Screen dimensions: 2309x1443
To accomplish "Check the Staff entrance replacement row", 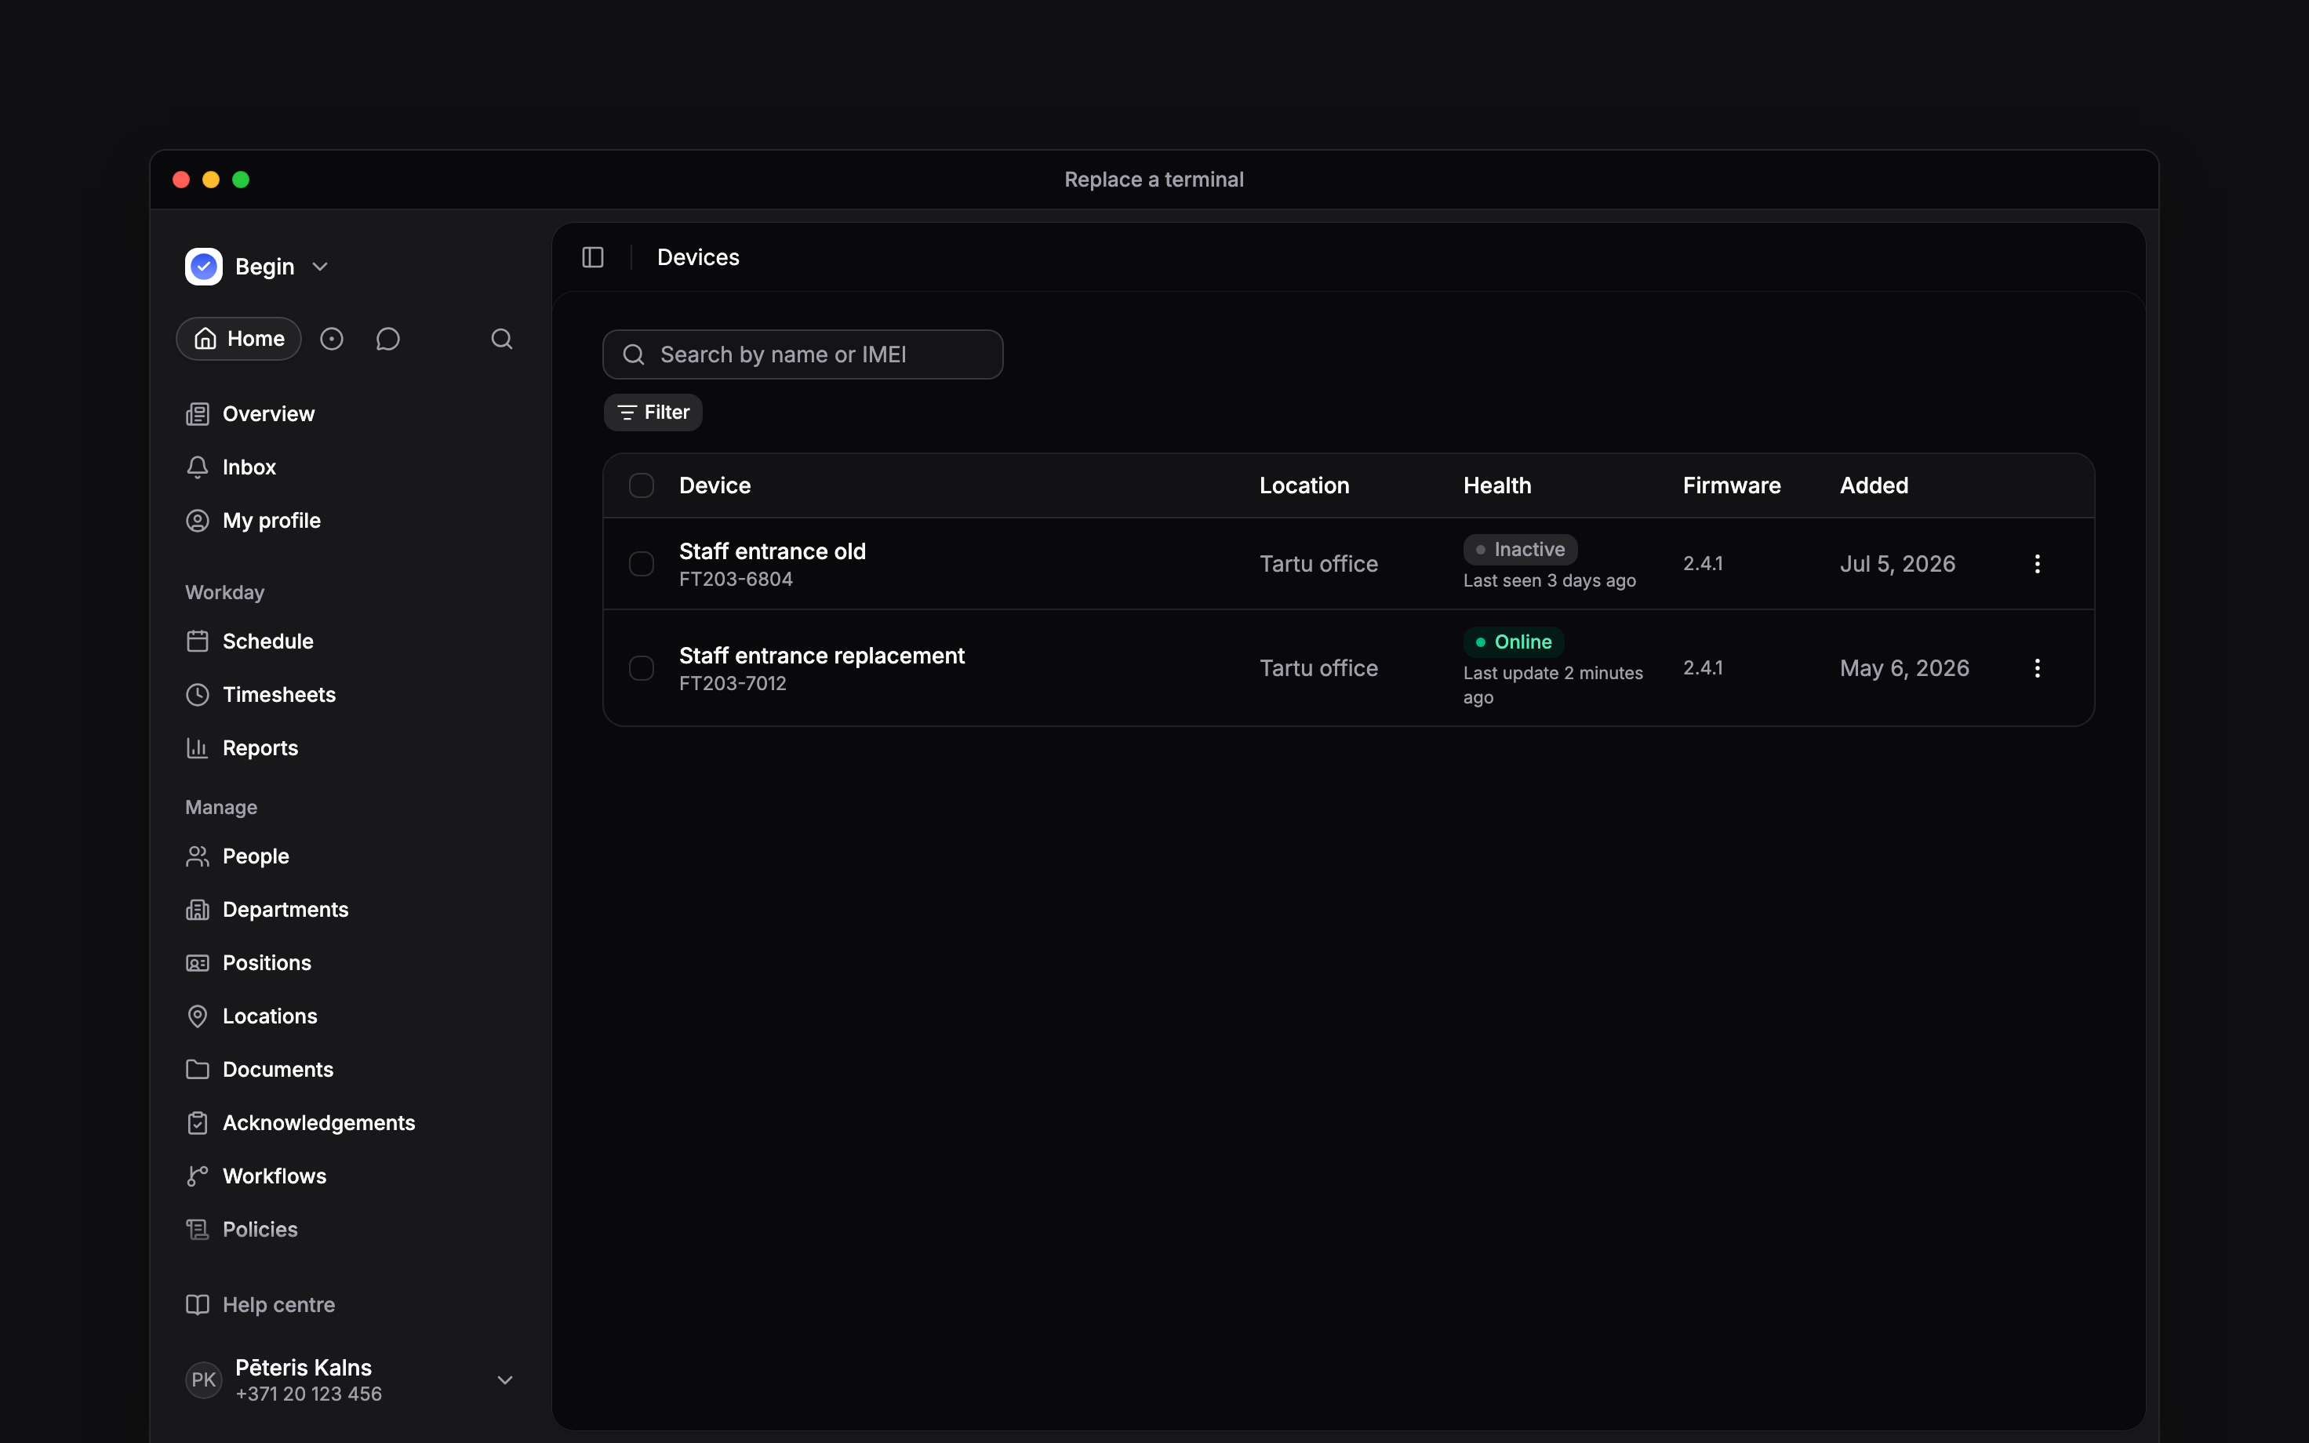I will (642, 668).
